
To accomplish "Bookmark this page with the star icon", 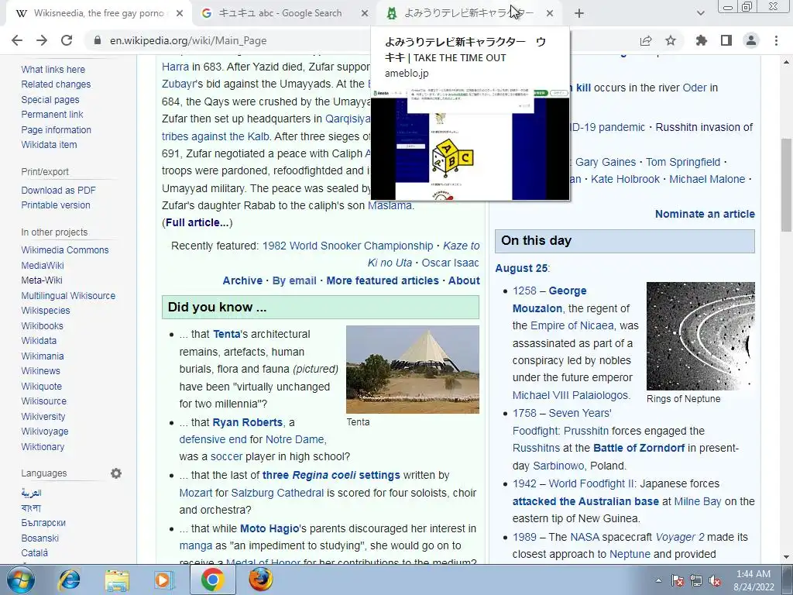I will (x=671, y=40).
